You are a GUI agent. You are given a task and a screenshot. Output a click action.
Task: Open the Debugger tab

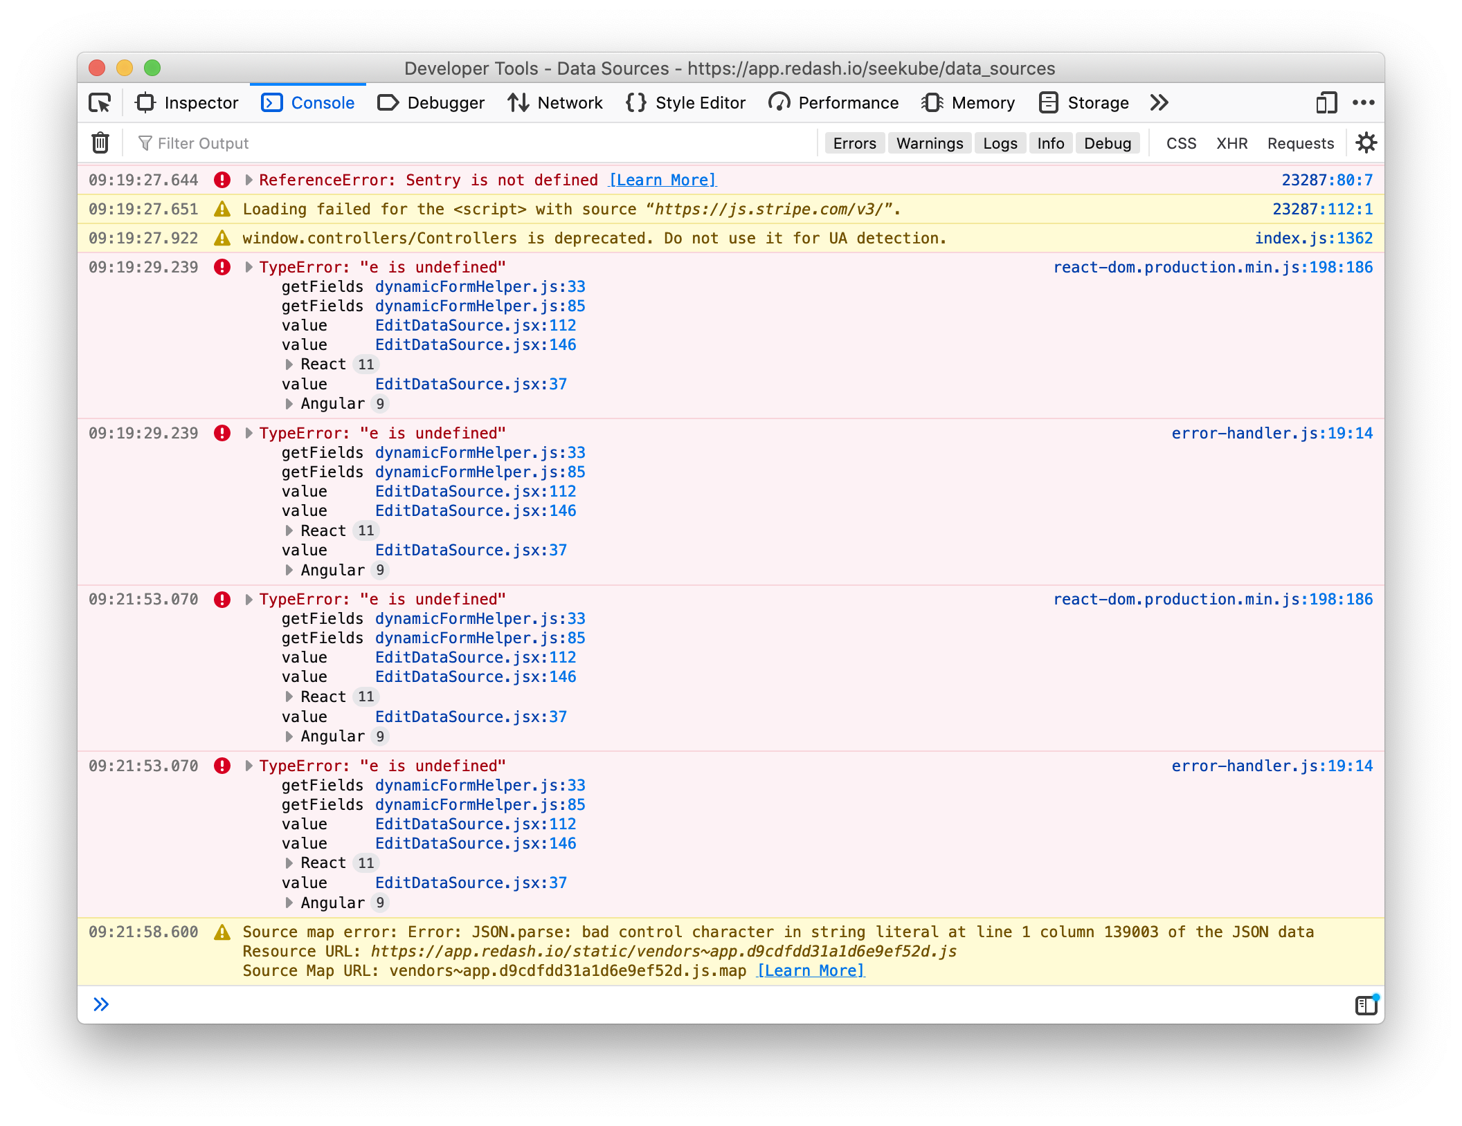[431, 103]
